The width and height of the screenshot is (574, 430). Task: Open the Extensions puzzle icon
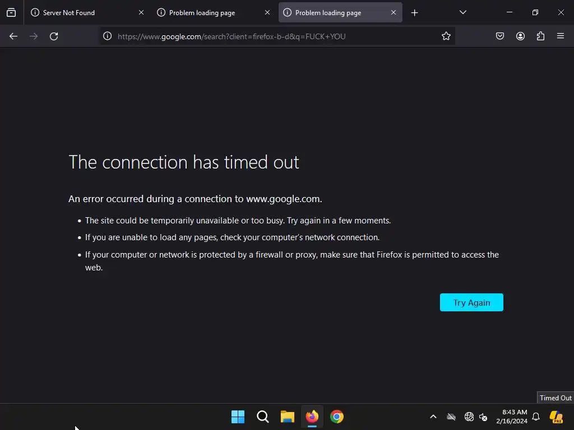click(x=540, y=36)
